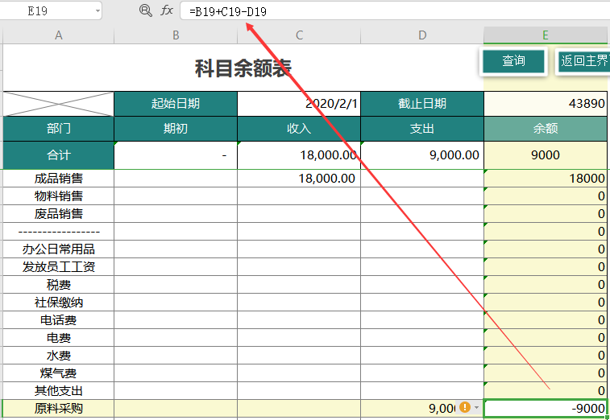The height and width of the screenshot is (420, 610).
Task: Click the 起始日期 value cell 2020/2/1
Action: 299,104
